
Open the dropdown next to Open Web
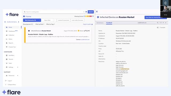click(55, 20)
